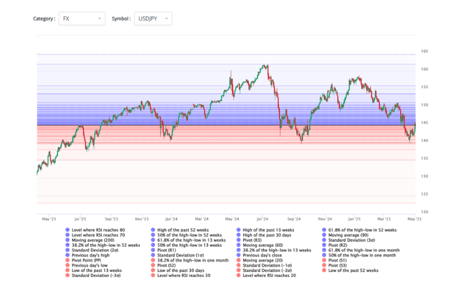Click the 150 price label on the right axis
The image size is (466, 291).
425,105
